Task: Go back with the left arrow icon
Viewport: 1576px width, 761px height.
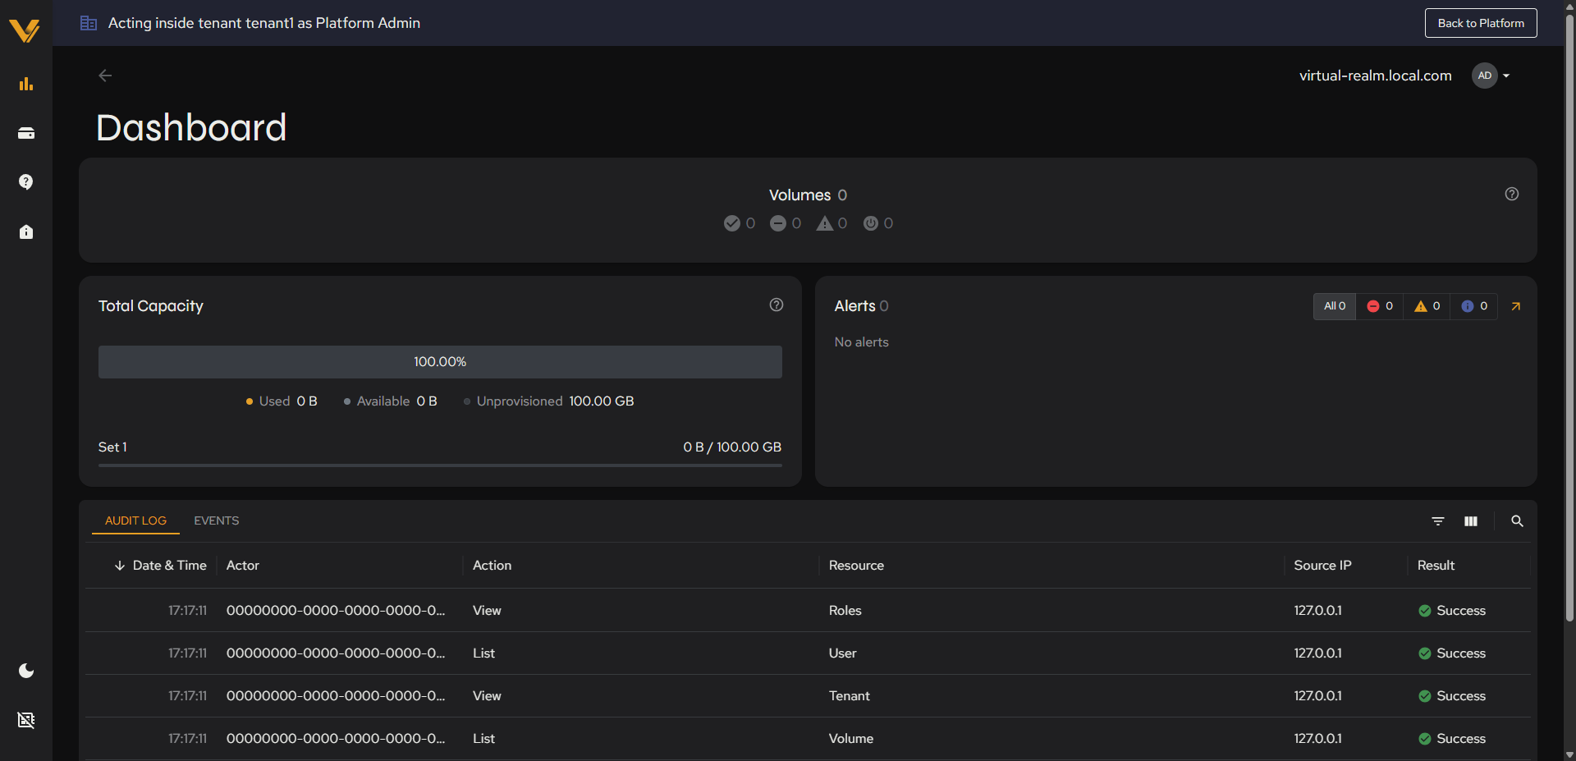Action: point(105,76)
